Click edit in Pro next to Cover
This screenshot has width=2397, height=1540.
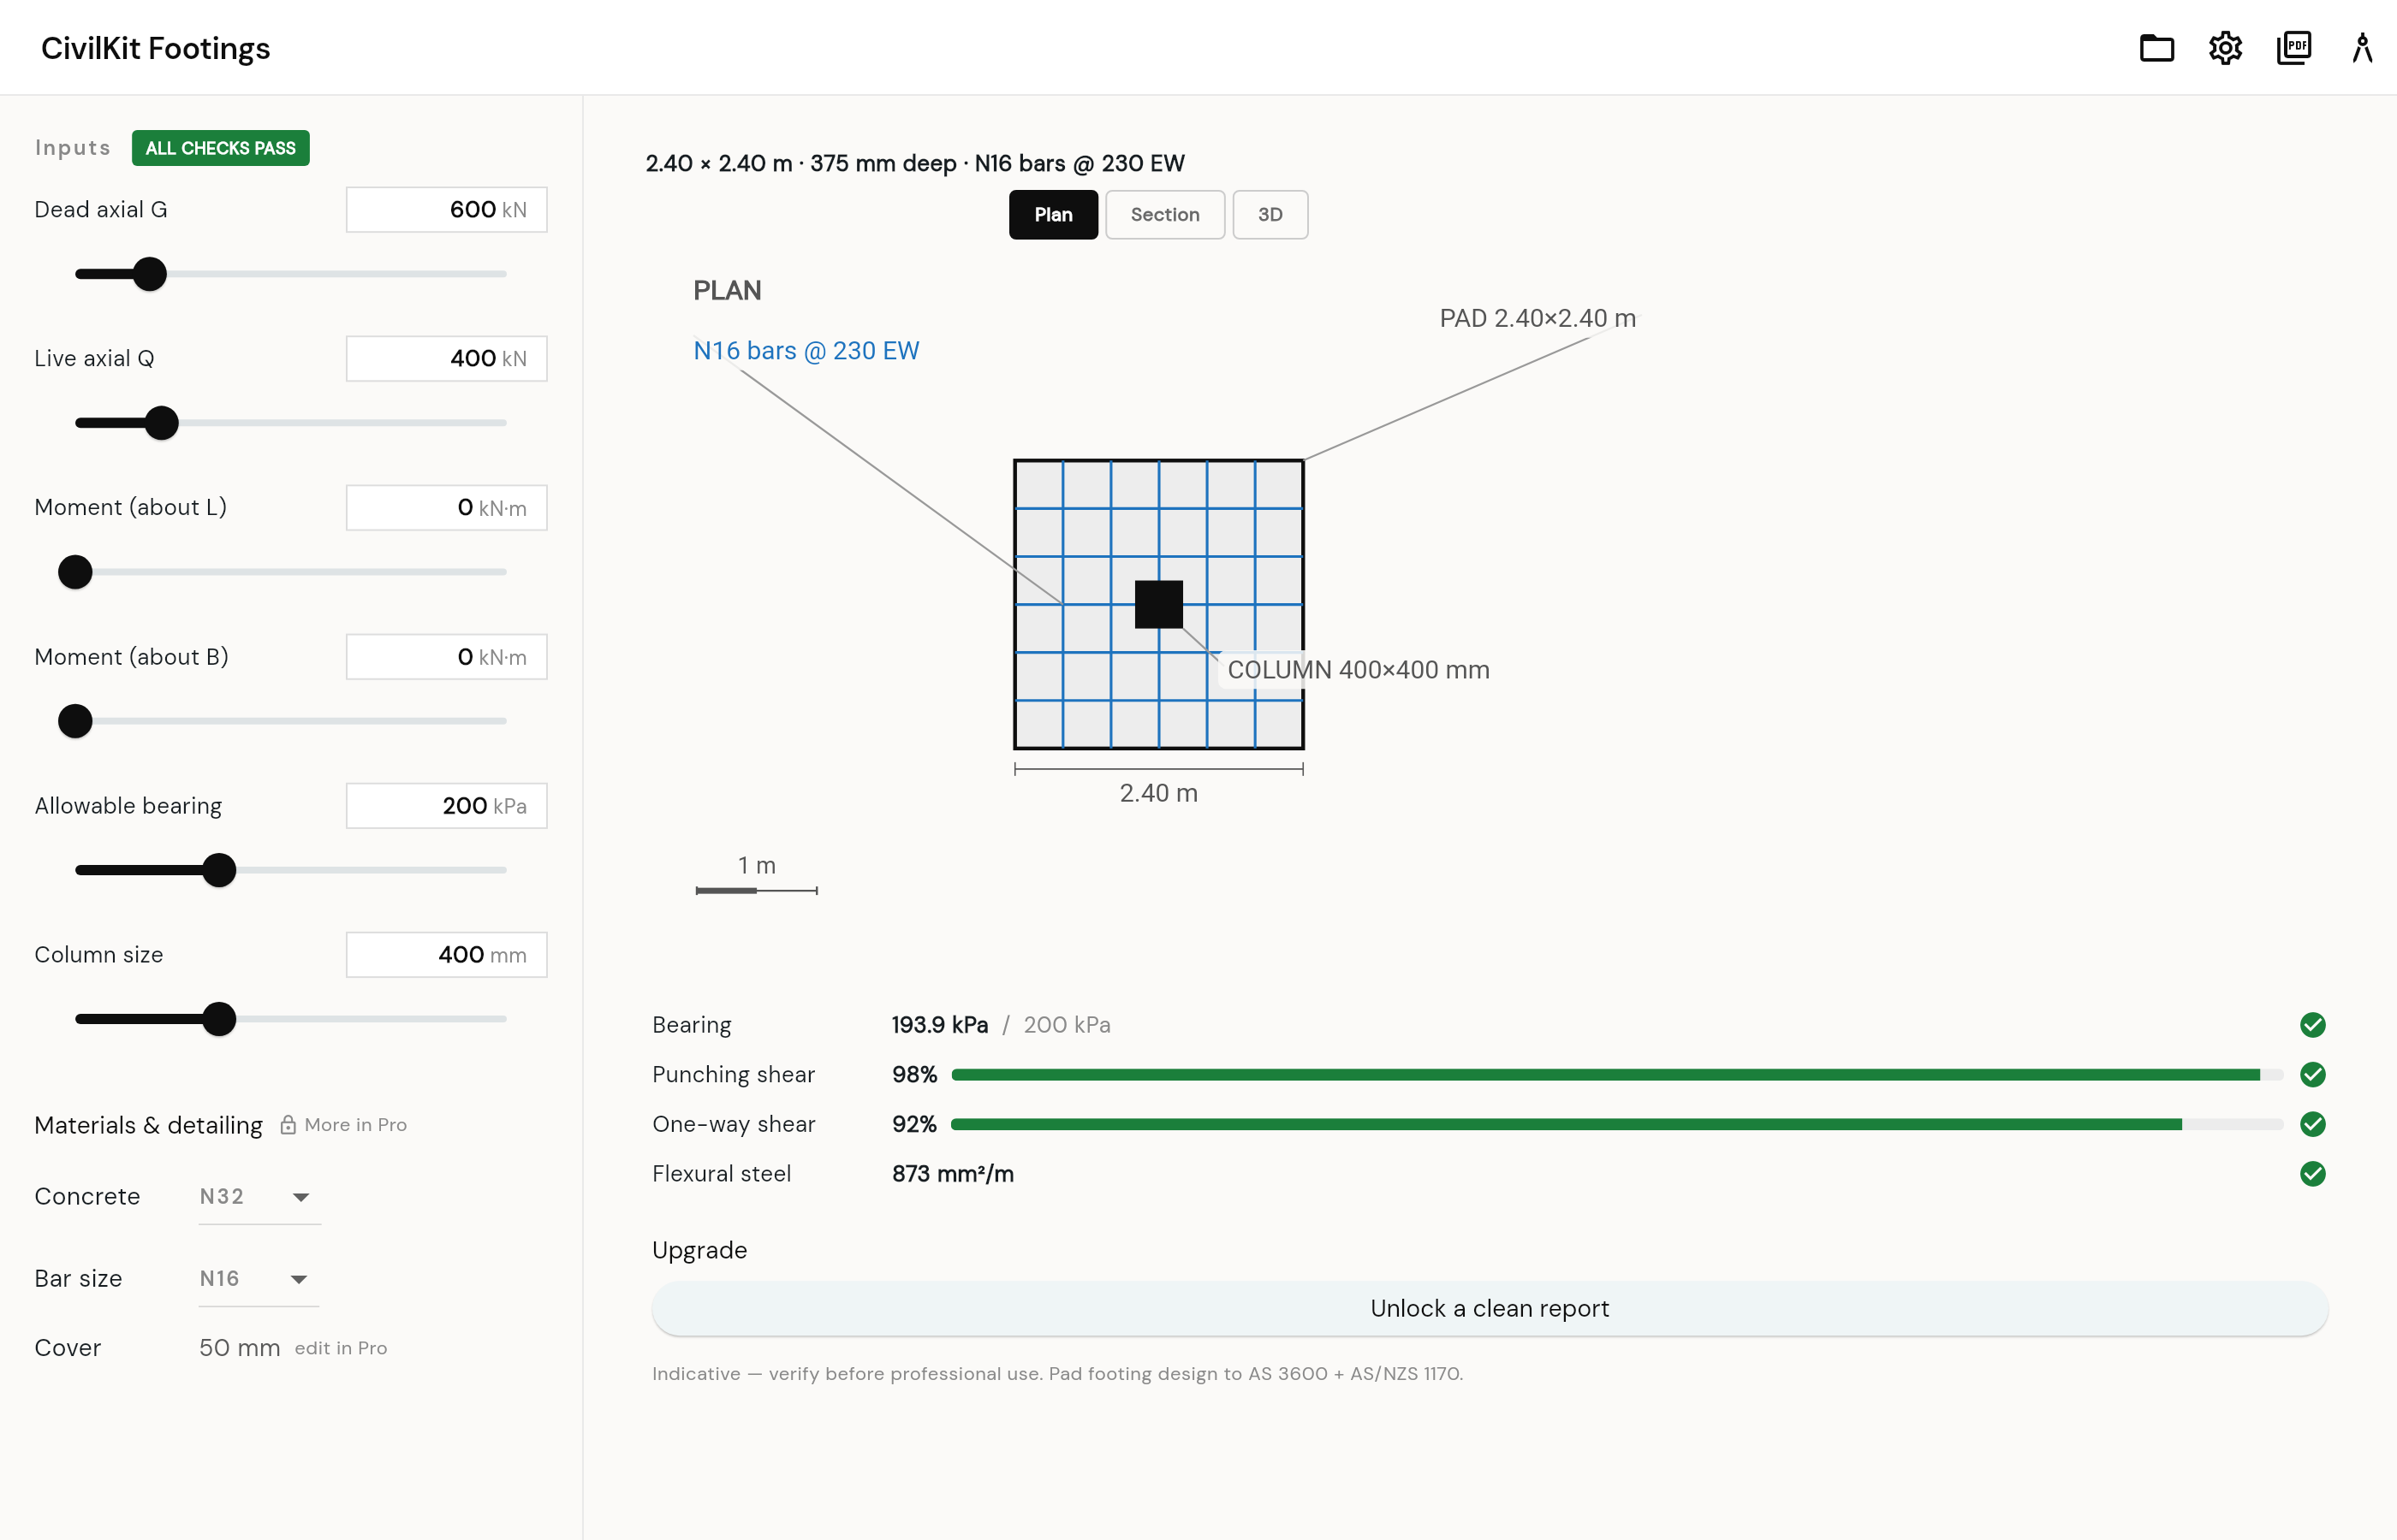340,1348
